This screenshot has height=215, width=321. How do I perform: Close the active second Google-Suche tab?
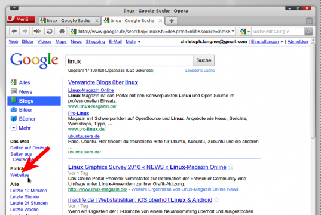[160, 21]
